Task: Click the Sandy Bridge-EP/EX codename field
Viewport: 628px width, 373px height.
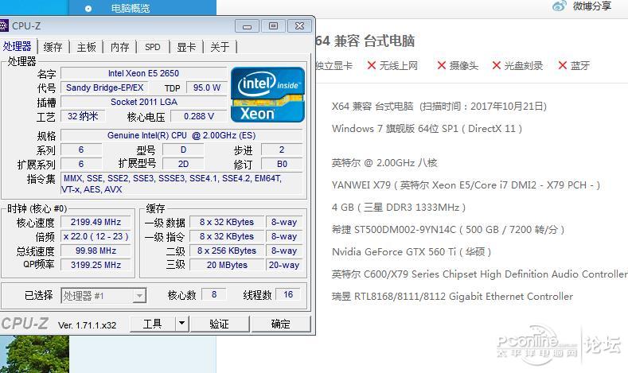Action: click(104, 87)
